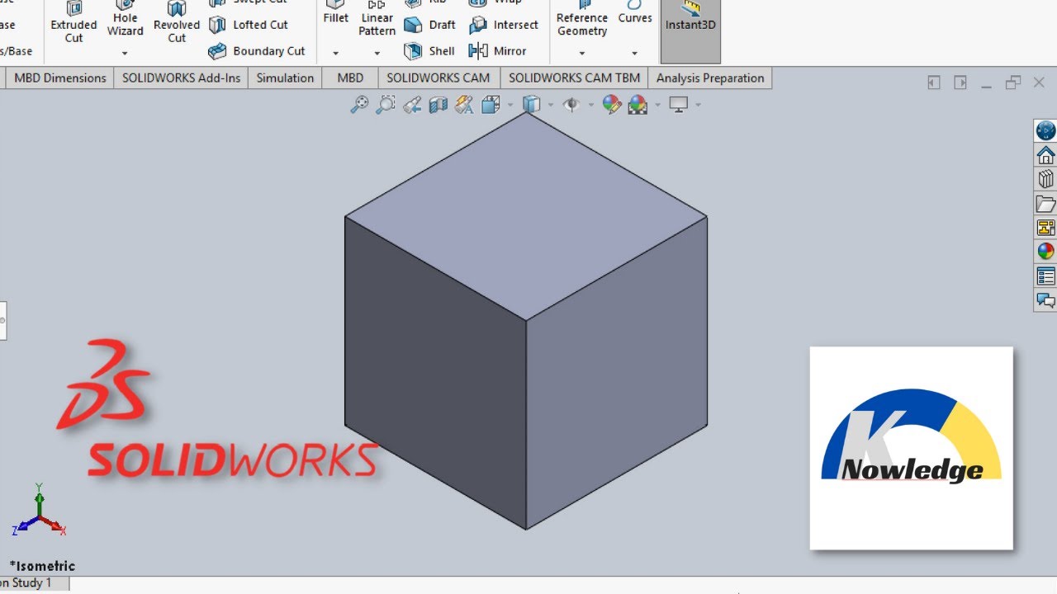
Task: Select the Intersect feature
Action: tap(504, 25)
